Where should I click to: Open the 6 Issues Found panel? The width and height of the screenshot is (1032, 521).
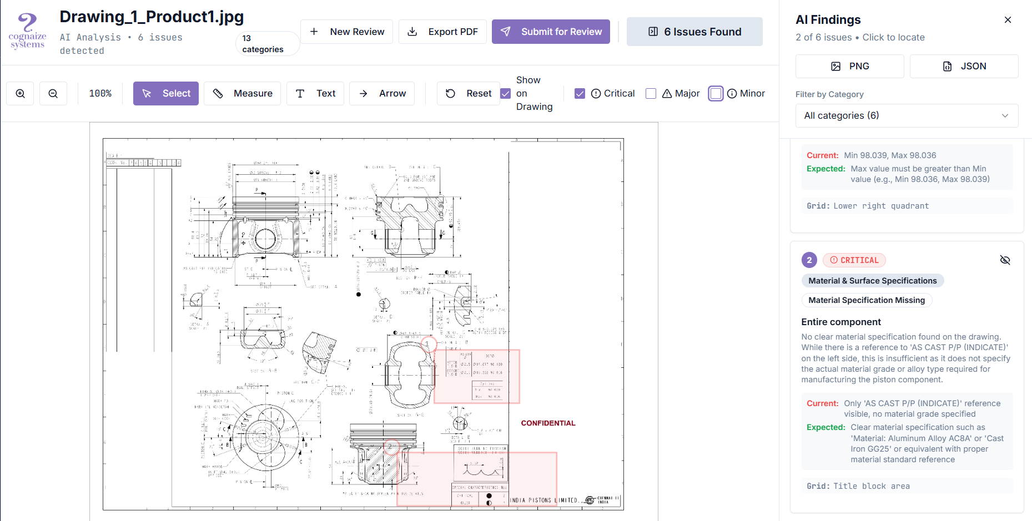pyautogui.click(x=694, y=32)
